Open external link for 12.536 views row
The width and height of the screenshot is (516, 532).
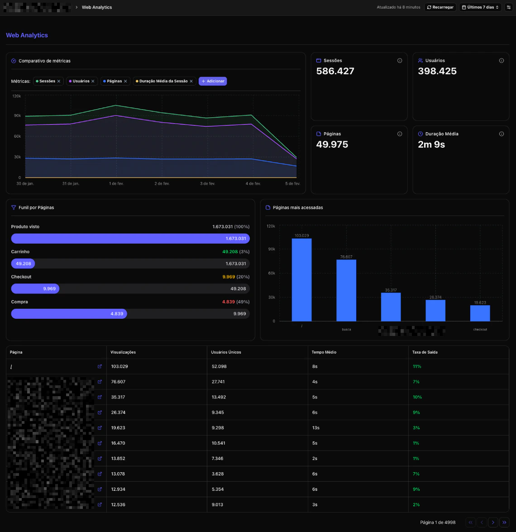[x=100, y=504]
